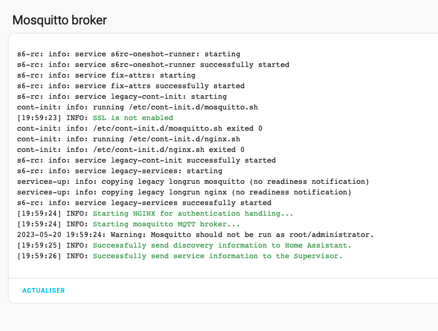This screenshot has width=438, height=331.
Task: Click the s6rc-oneshot-runner successfully started line
Action: (x=153, y=64)
